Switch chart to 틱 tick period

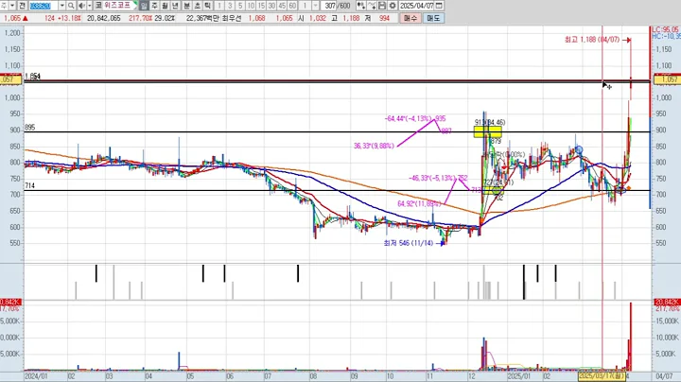point(207,6)
